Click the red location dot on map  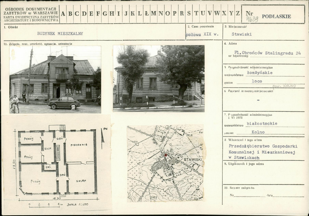166,155
